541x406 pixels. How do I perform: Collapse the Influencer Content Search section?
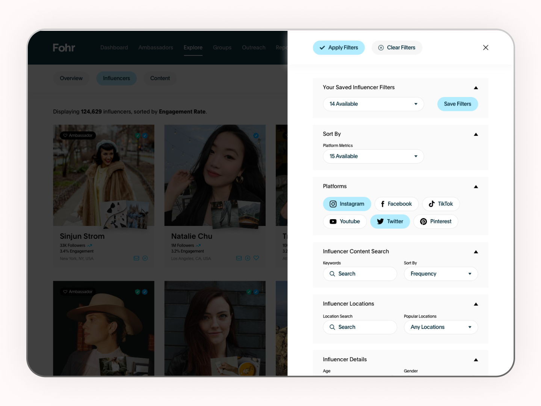[476, 252]
